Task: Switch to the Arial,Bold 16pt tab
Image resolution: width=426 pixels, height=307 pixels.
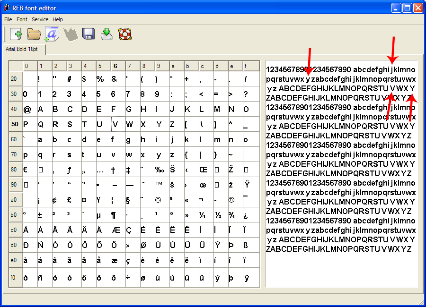Action: coord(22,49)
